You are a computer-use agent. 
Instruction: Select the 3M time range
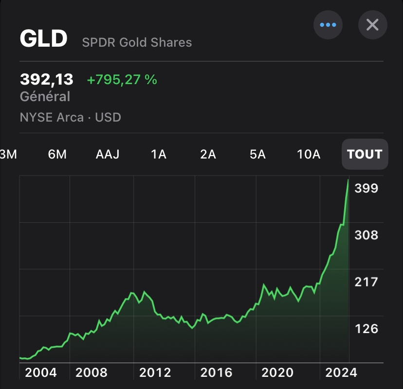[8, 154]
